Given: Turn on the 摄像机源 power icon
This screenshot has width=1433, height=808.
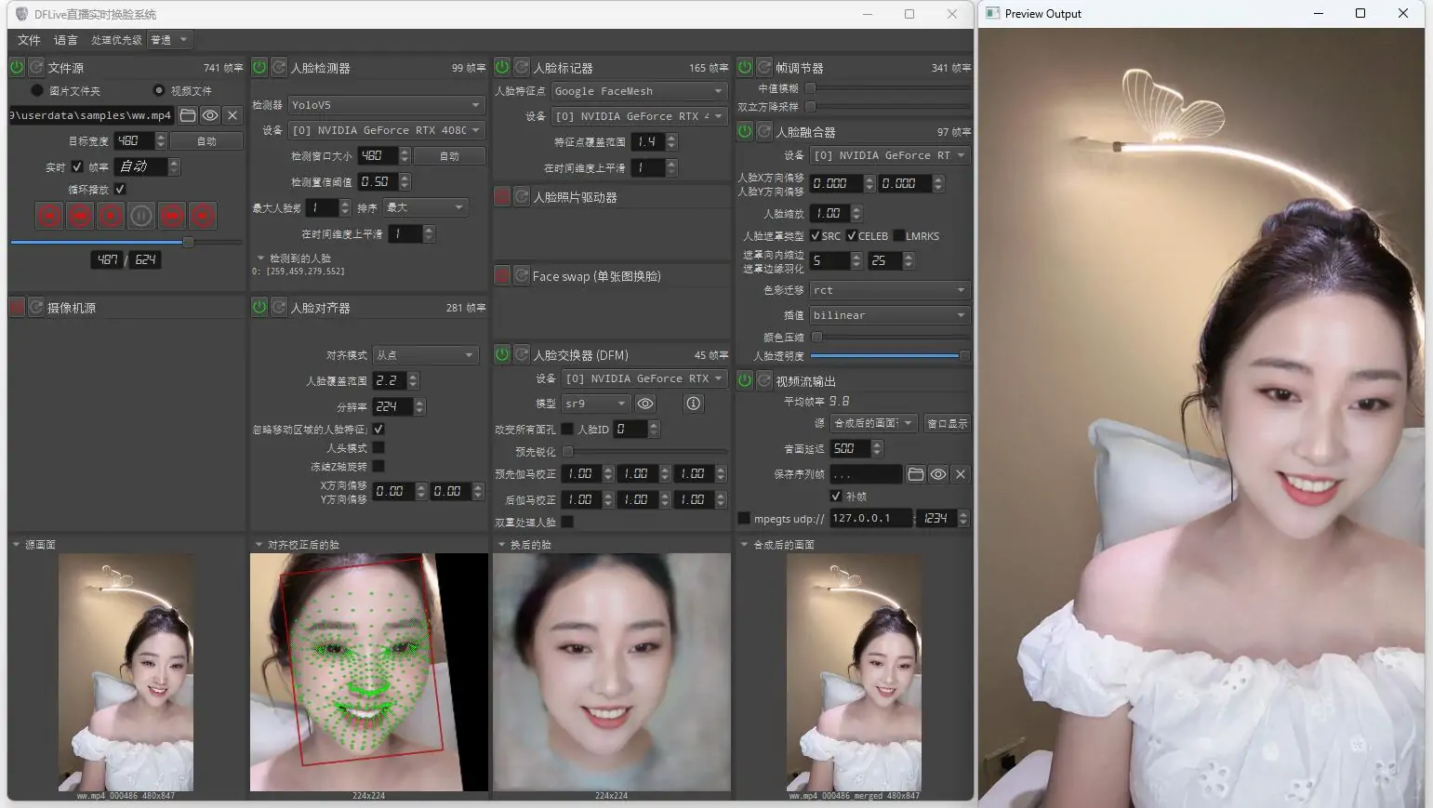Looking at the screenshot, I should [17, 307].
